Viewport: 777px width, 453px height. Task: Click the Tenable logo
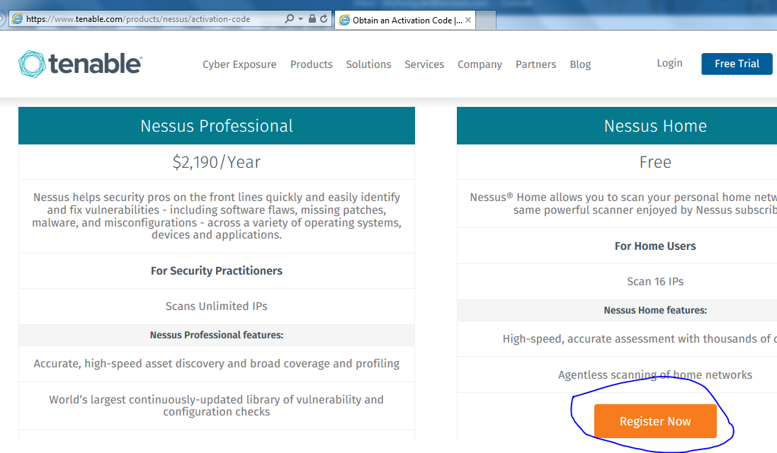point(80,64)
